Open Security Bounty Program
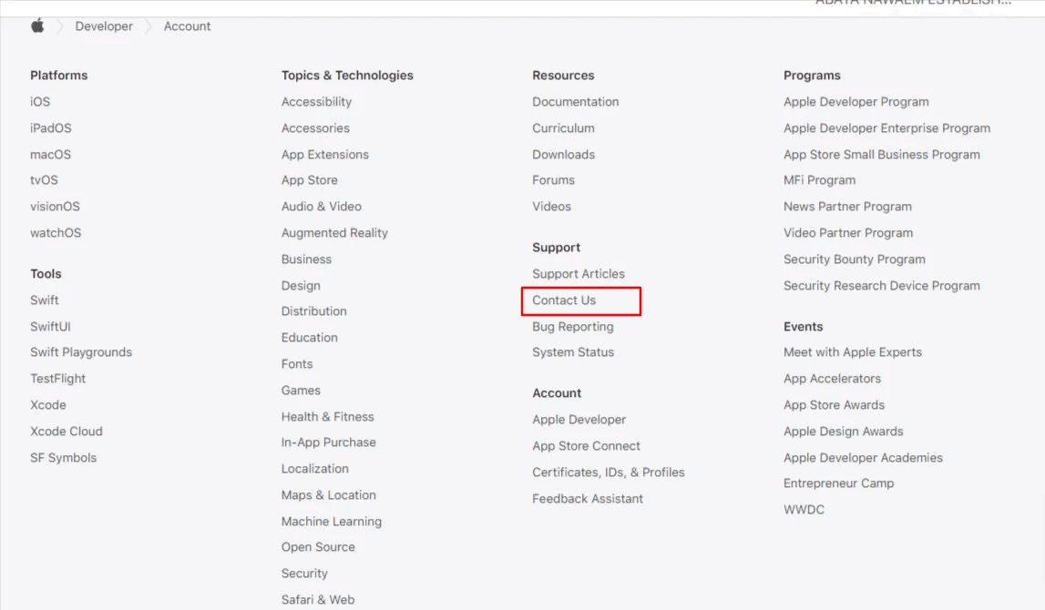 pyautogui.click(x=855, y=259)
